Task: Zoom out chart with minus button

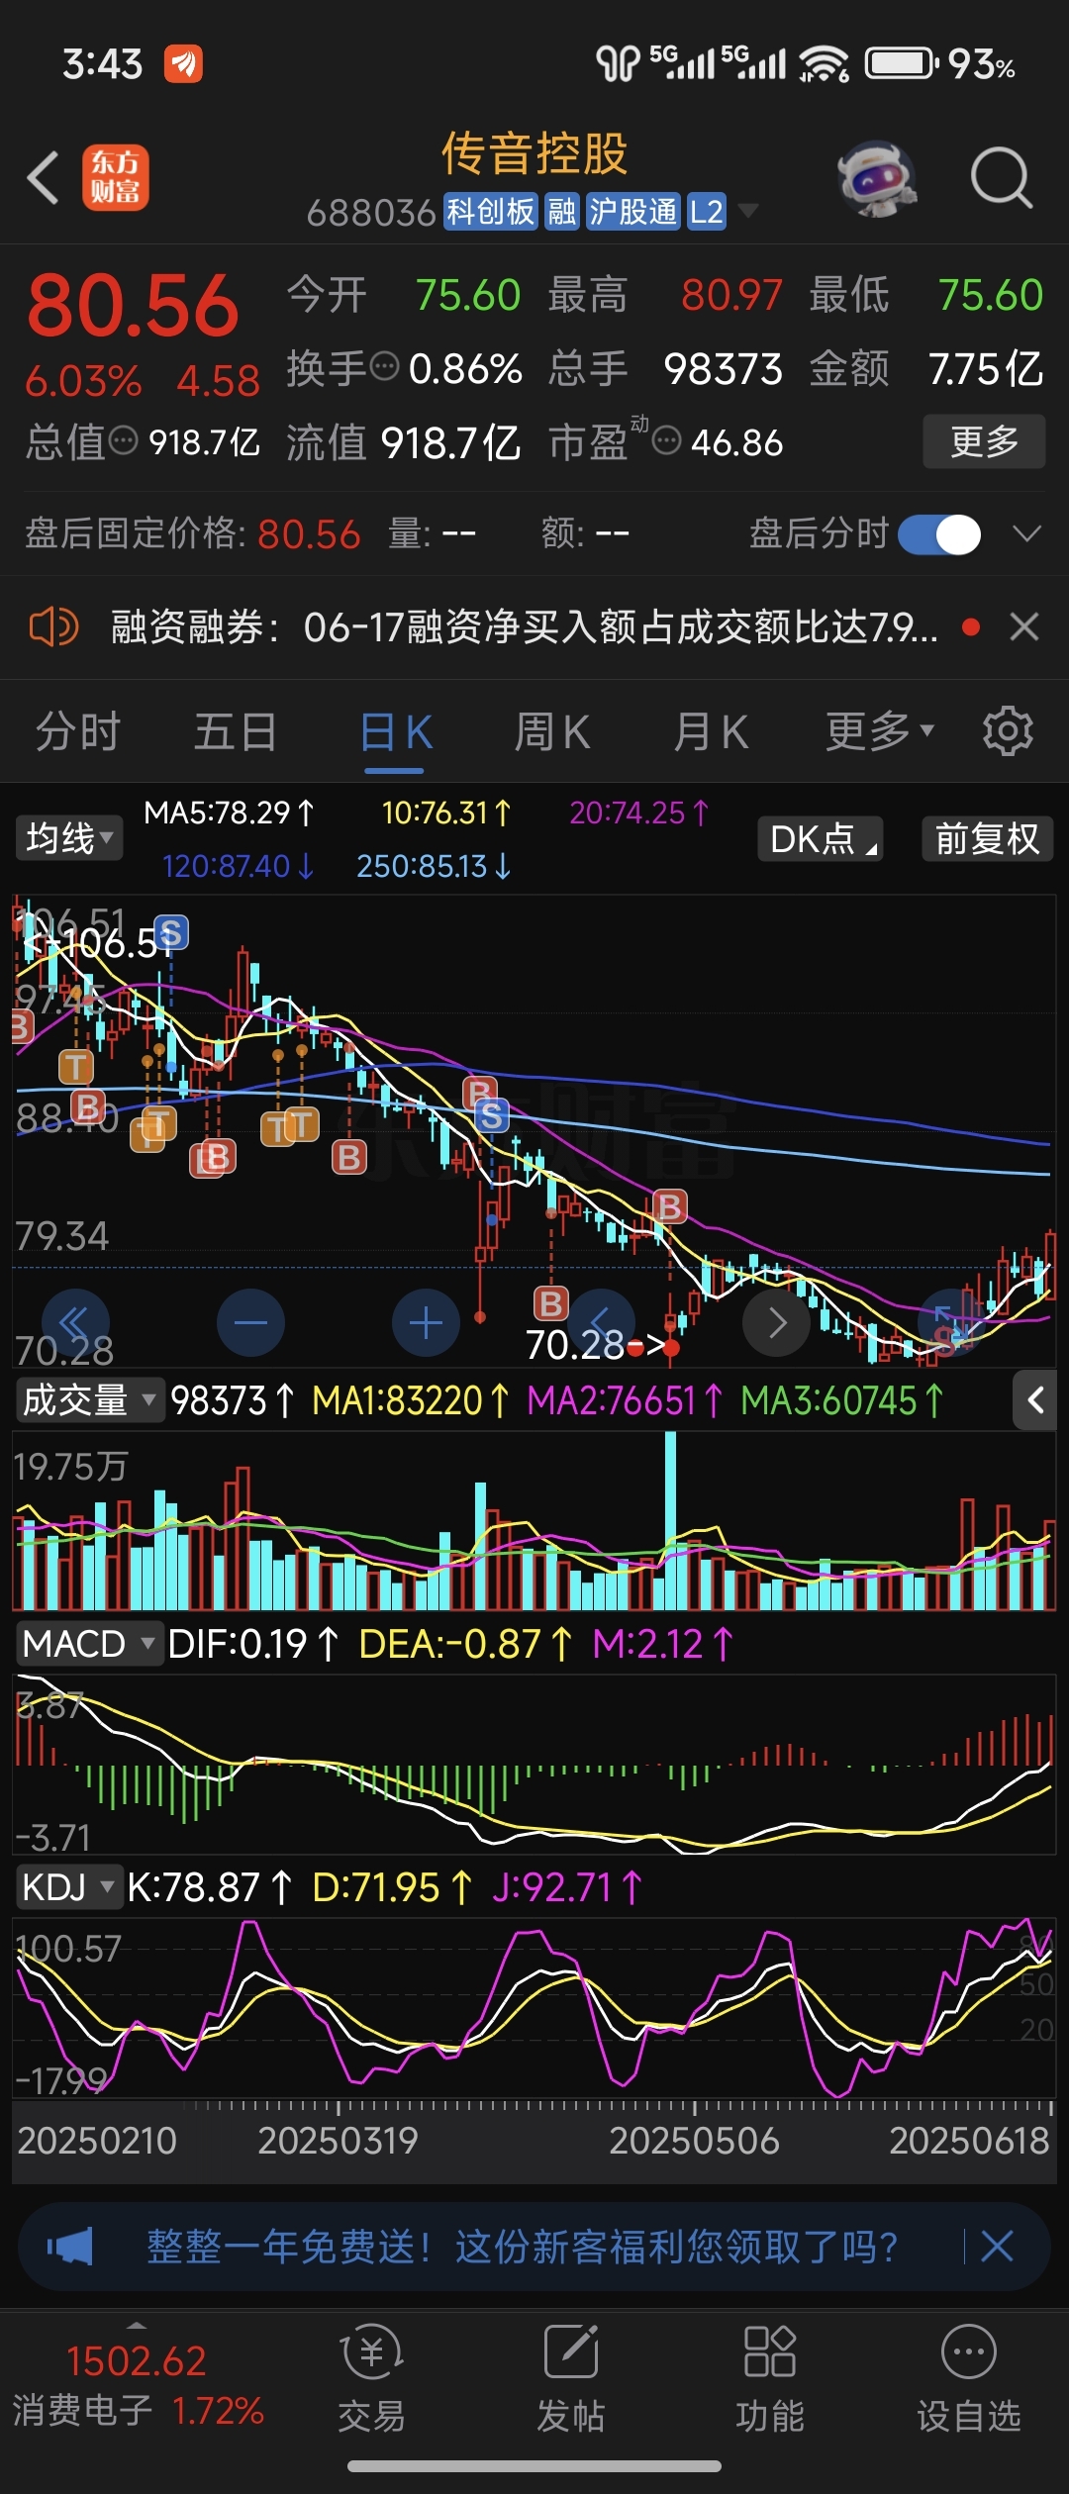Action: click(250, 1322)
